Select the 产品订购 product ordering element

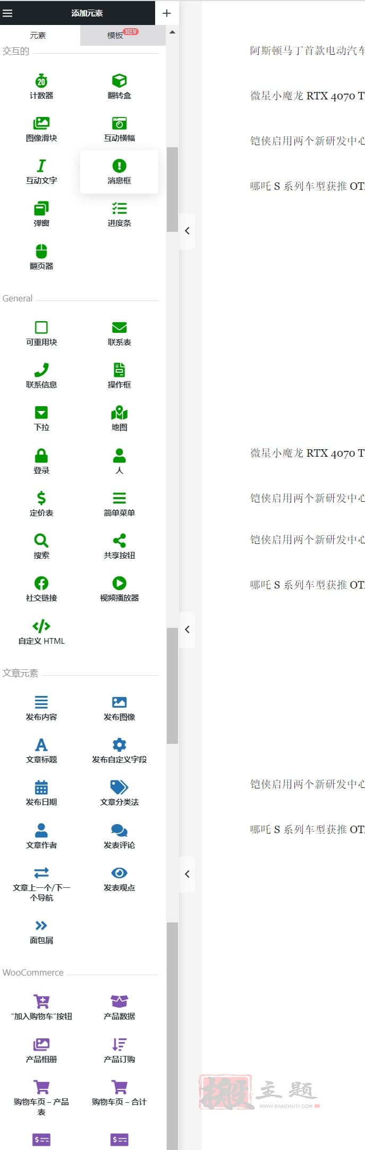click(x=120, y=1051)
